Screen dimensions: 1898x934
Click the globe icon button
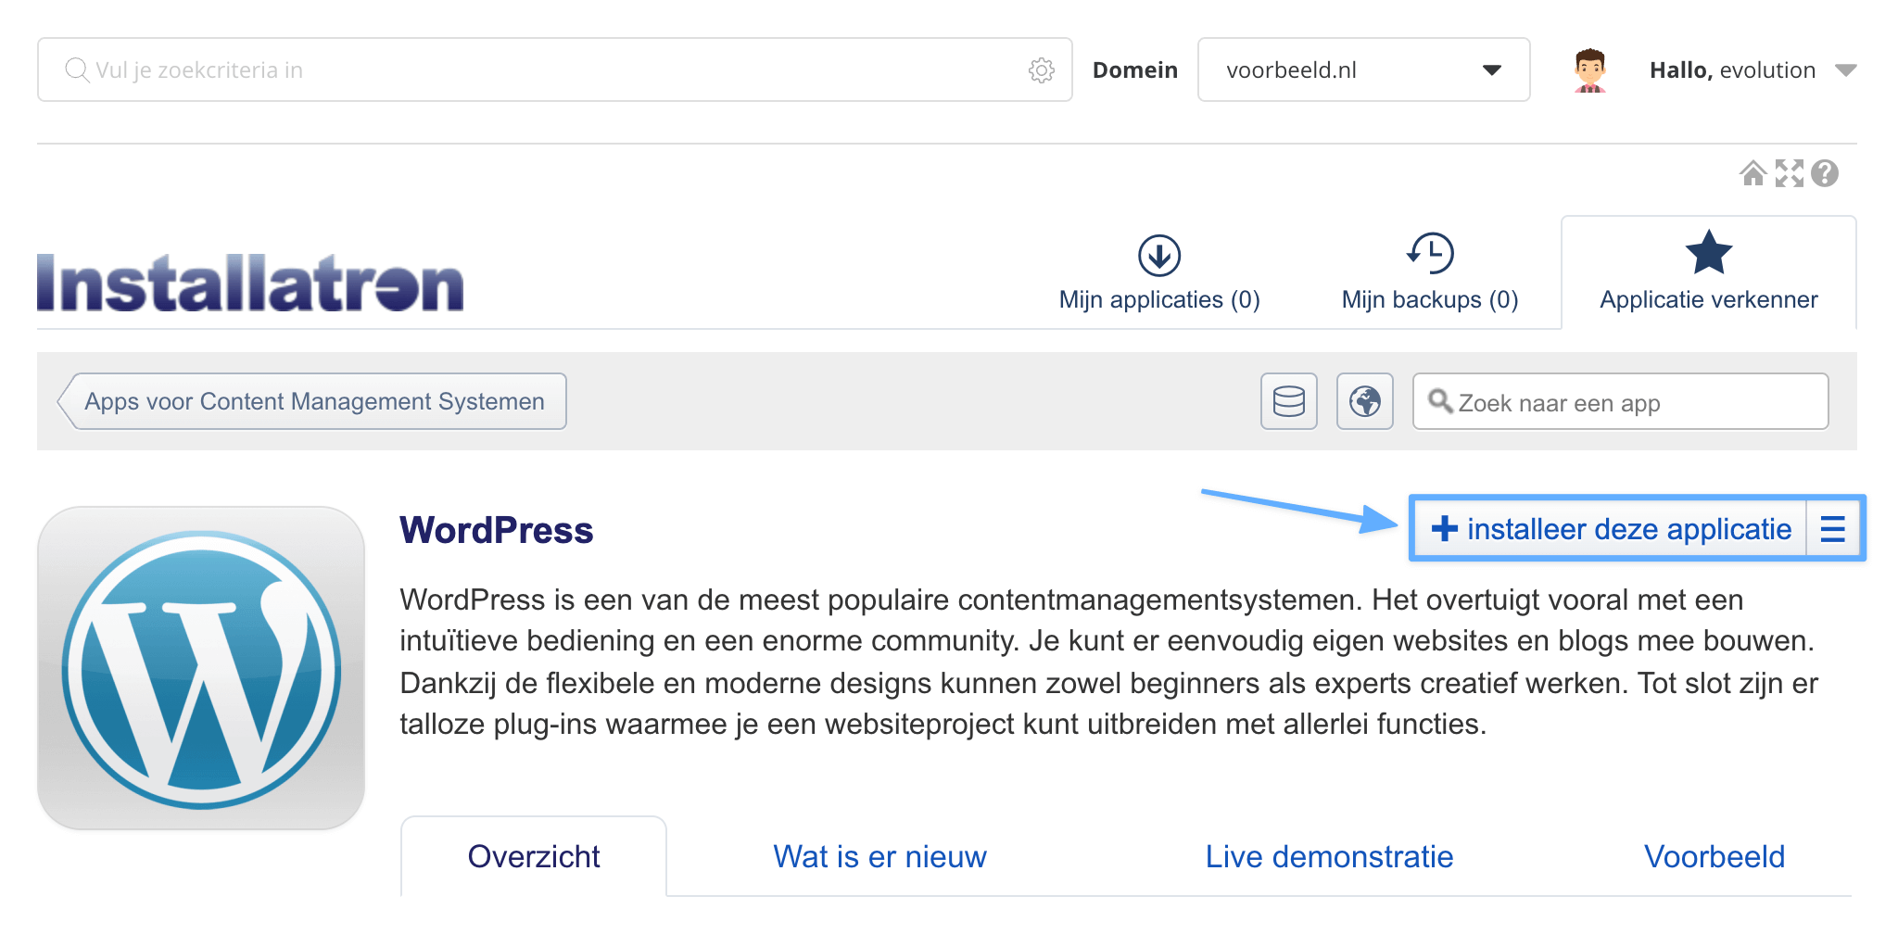1365,401
